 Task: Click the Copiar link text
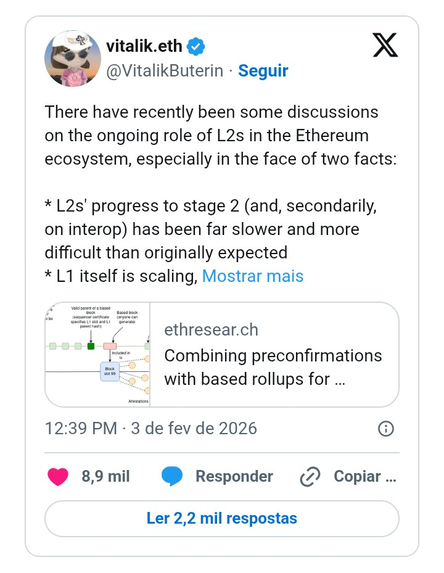pyautogui.click(x=364, y=476)
